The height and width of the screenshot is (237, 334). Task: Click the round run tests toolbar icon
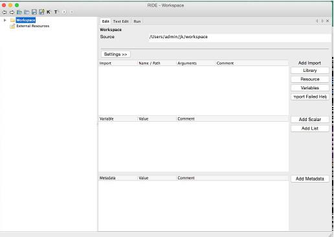click(64, 12)
